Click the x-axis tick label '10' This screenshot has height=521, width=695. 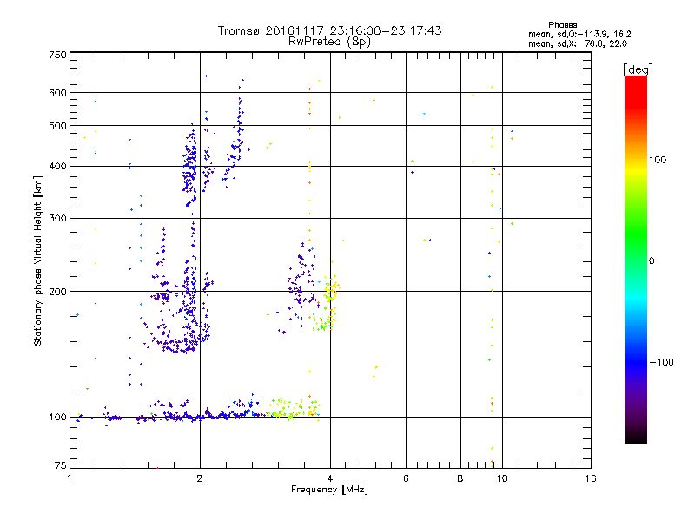[502, 478]
